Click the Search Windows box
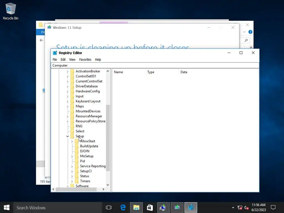Screen dimensions: 284x213 pyautogui.click(x=58, y=207)
